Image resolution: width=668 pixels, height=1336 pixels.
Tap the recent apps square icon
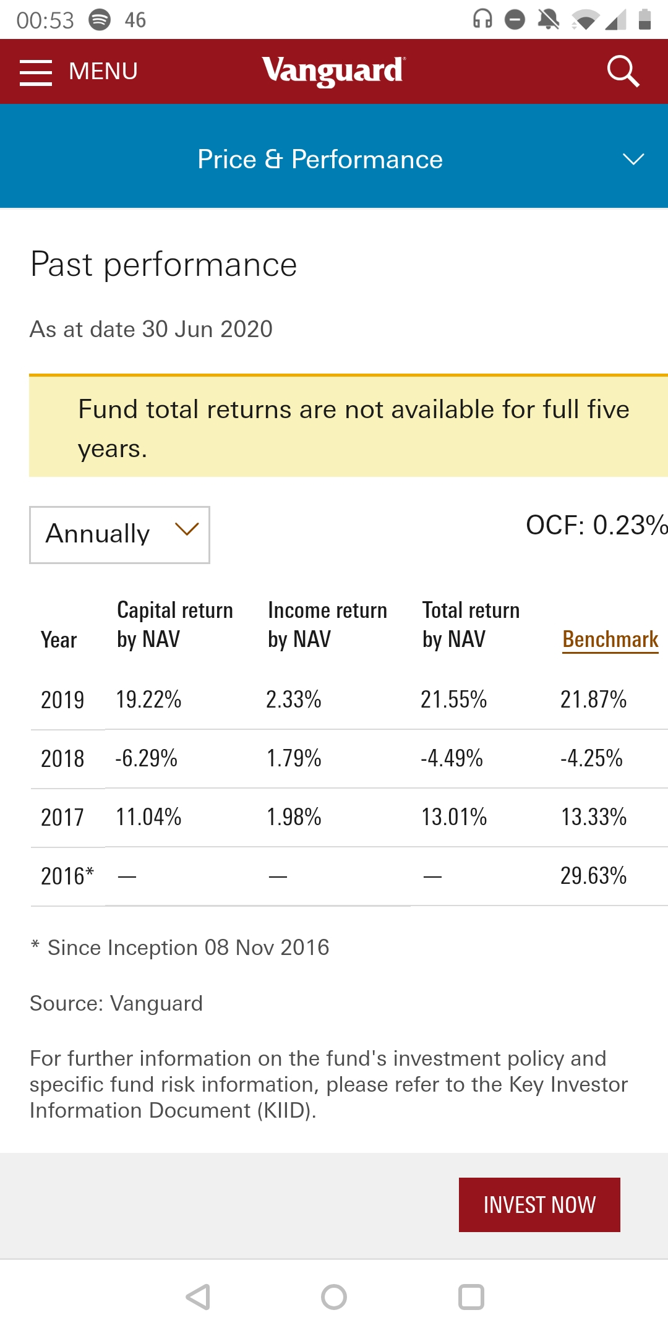(471, 1297)
